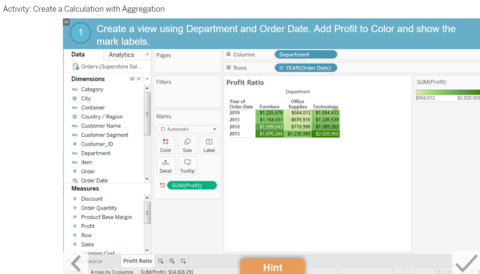Click the globe icon beside Country / Region
The width and height of the screenshot is (480, 274).
click(75, 117)
